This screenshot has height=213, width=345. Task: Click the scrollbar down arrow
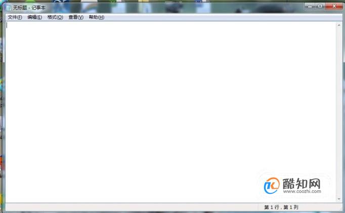coord(338,199)
